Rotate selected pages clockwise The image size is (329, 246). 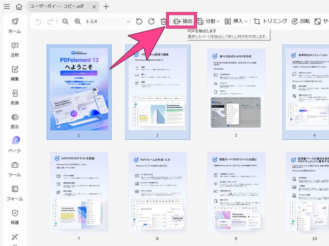151,22
